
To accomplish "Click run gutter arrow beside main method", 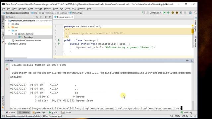I will point(59,44).
